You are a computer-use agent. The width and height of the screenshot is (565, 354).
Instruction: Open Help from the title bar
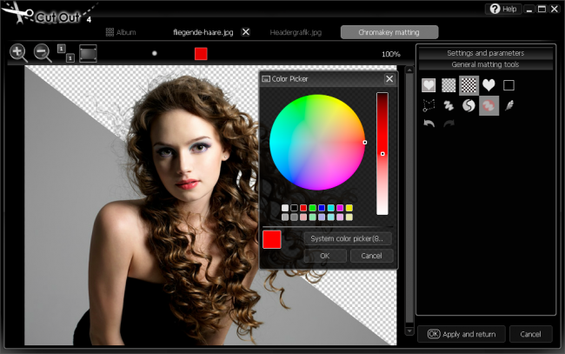503,9
